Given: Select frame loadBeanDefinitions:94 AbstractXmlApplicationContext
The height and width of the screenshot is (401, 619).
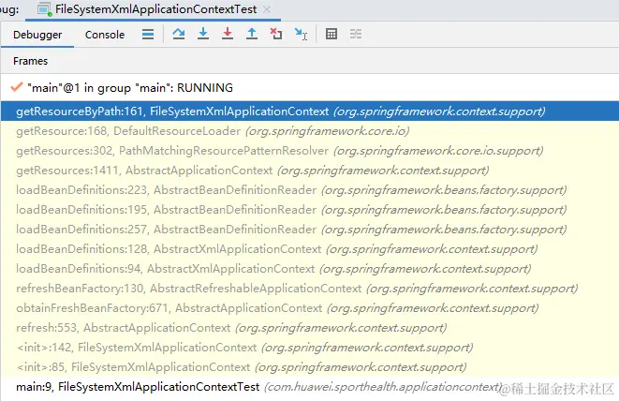Looking at the screenshot, I should point(310,269).
